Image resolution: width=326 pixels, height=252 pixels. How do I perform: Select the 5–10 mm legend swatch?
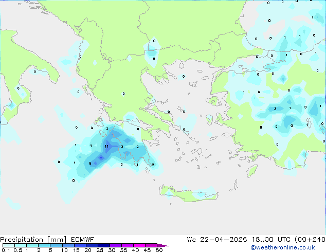[56, 245]
